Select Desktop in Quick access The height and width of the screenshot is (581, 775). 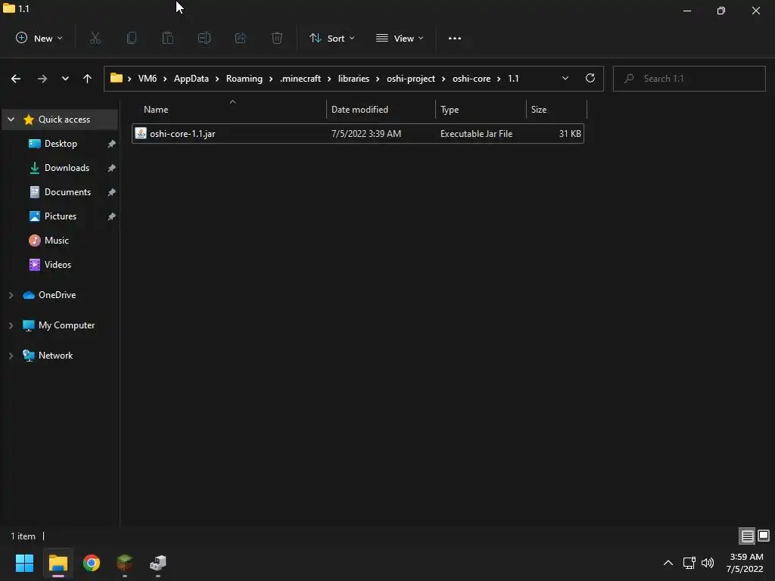tap(61, 144)
